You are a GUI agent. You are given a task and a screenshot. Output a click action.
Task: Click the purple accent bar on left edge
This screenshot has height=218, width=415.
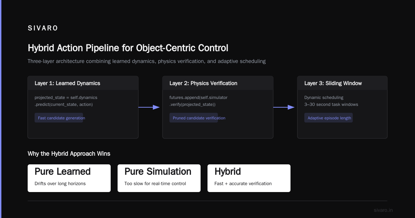(x=1, y=109)
